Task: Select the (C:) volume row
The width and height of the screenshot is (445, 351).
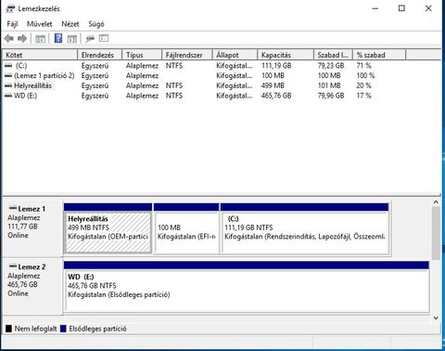Action: pyautogui.click(x=204, y=66)
